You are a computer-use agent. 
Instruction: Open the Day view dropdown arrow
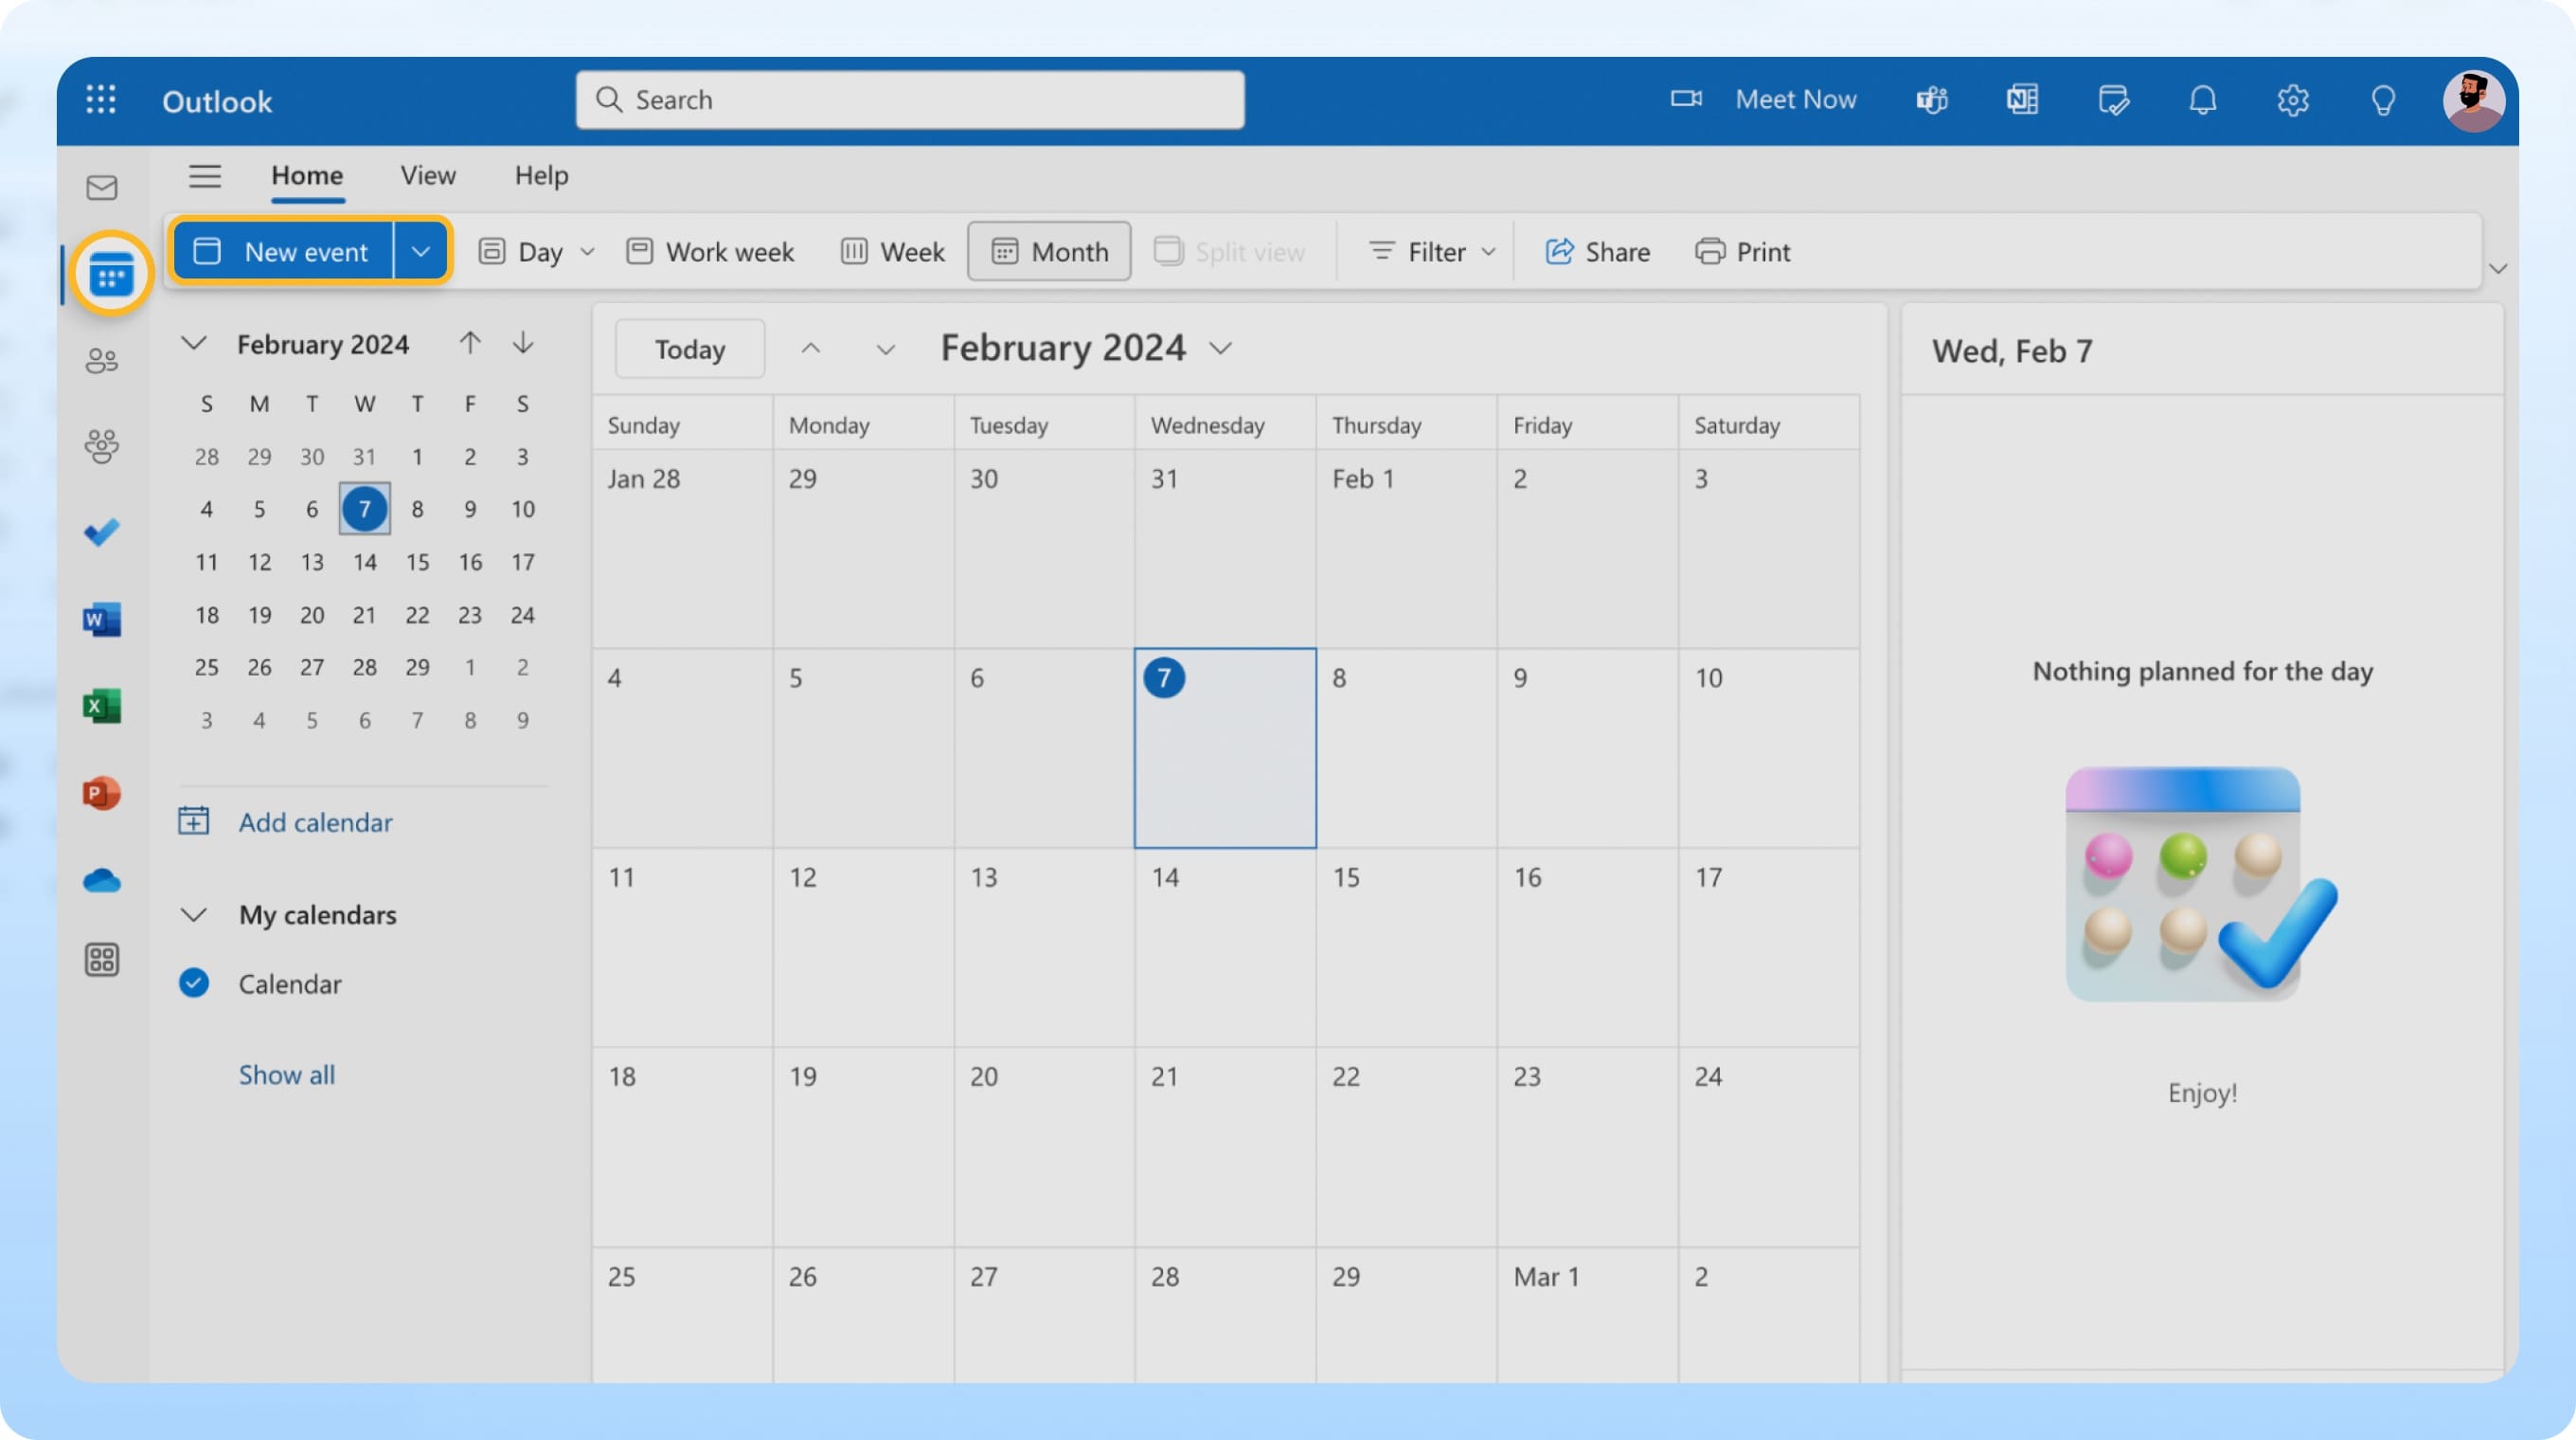[x=588, y=251]
